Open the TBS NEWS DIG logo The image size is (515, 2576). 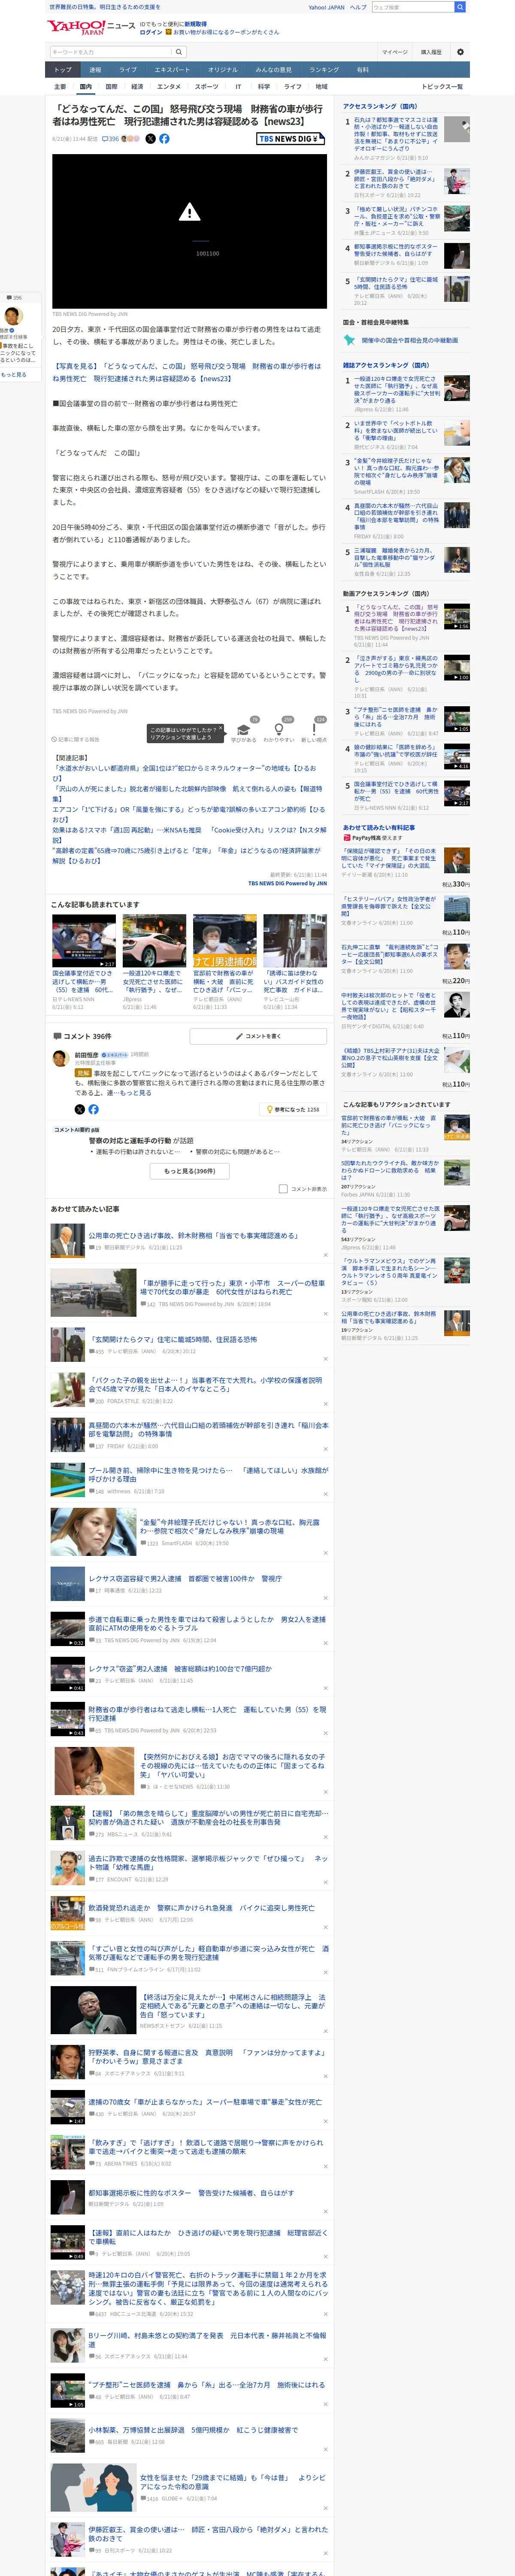[290, 139]
